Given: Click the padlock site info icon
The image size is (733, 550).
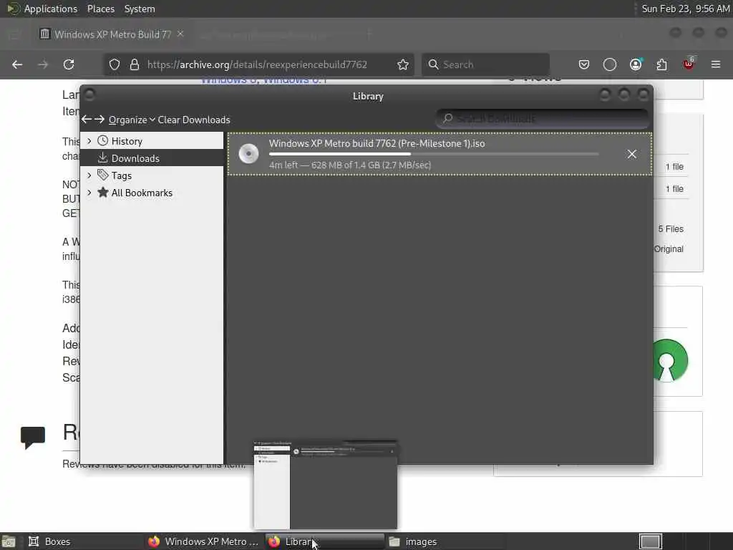Looking at the screenshot, I should (x=135, y=64).
